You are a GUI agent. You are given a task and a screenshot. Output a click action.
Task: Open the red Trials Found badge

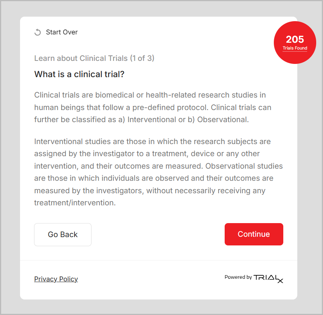[x=295, y=42]
